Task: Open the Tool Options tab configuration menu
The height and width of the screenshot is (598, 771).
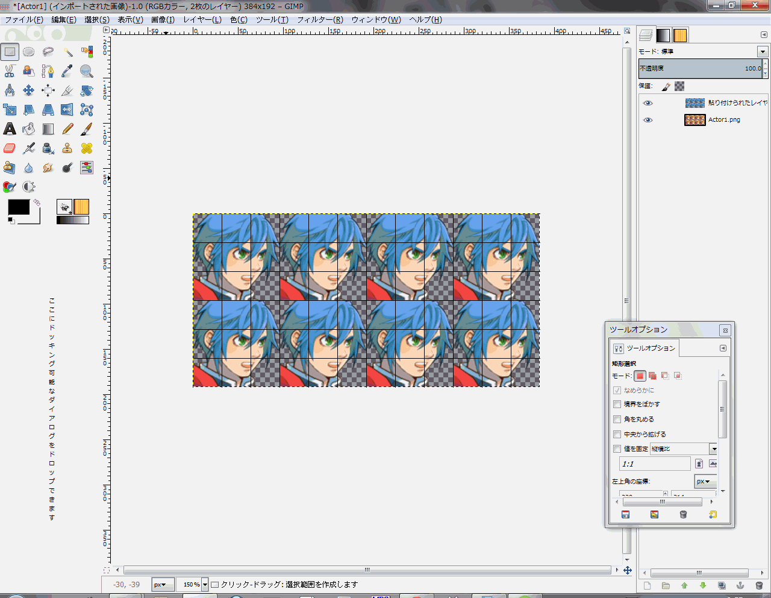Action: [723, 348]
